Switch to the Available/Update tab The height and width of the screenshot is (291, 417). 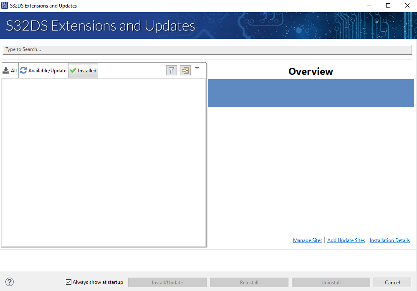(x=43, y=71)
